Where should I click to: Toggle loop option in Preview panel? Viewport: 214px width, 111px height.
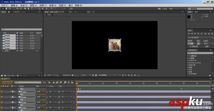(209, 34)
